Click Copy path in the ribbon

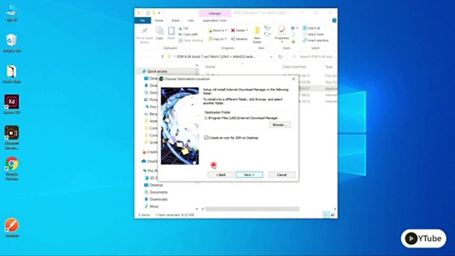tap(188, 34)
